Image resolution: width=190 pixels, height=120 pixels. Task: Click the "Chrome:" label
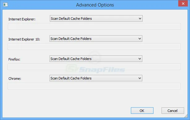(x=15, y=79)
